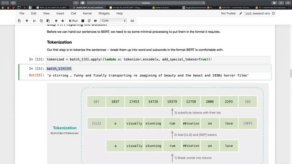Image resolution: width=292 pixels, height=164 pixels.
Task: Open Safari downloads icon
Action: (274, 3)
